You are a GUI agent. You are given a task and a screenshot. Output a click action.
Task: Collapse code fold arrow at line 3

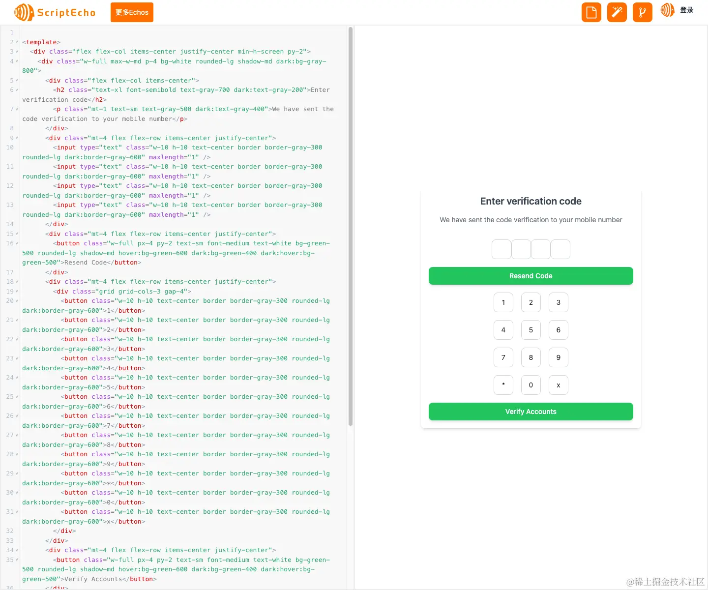(x=17, y=52)
